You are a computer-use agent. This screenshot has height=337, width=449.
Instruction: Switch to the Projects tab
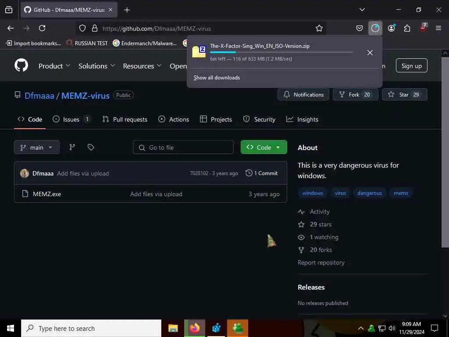point(216,119)
